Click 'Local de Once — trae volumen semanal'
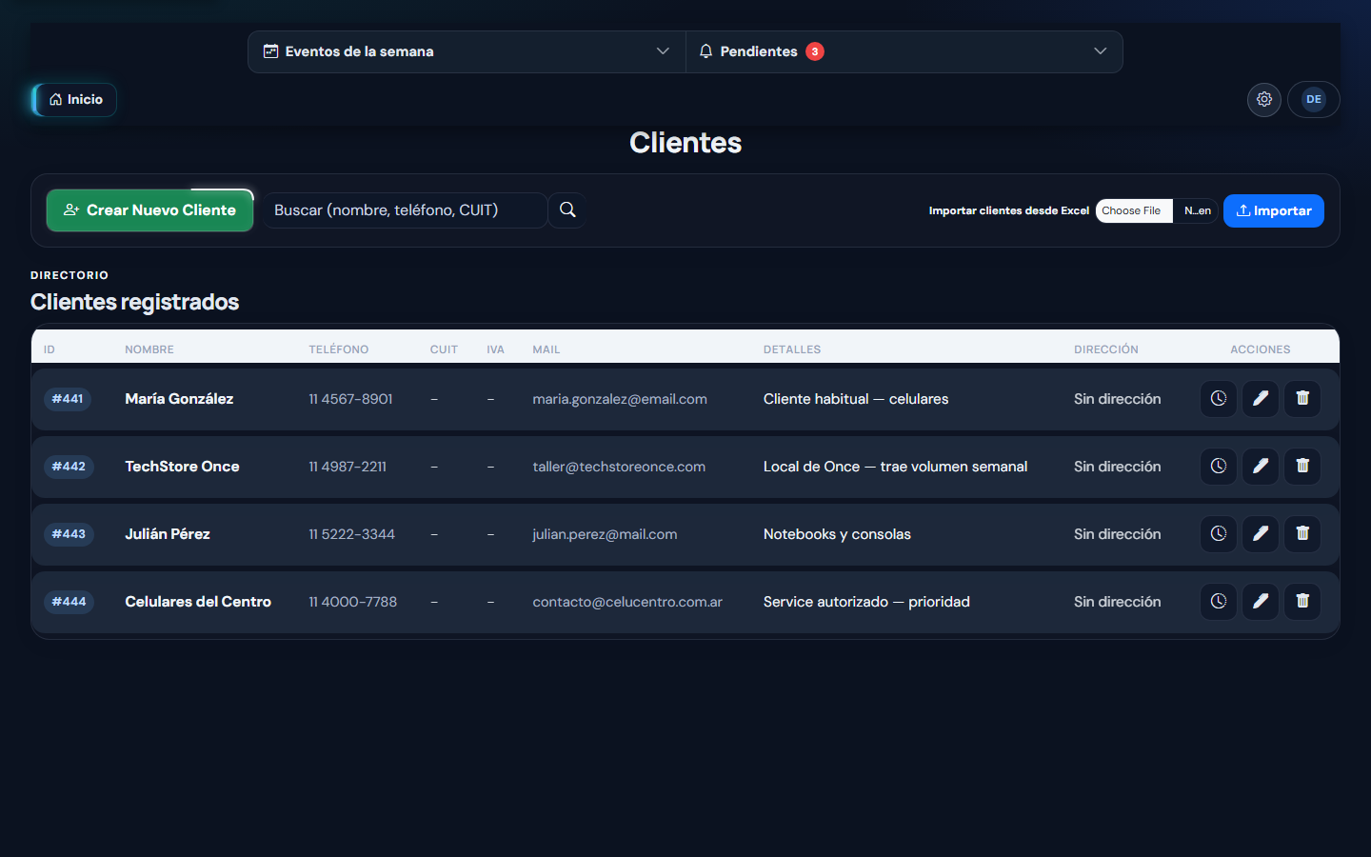 (895, 467)
